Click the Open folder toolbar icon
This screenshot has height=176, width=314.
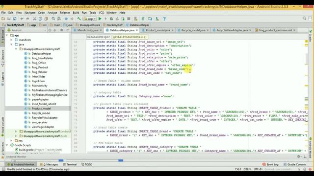click(x=3, y=19)
